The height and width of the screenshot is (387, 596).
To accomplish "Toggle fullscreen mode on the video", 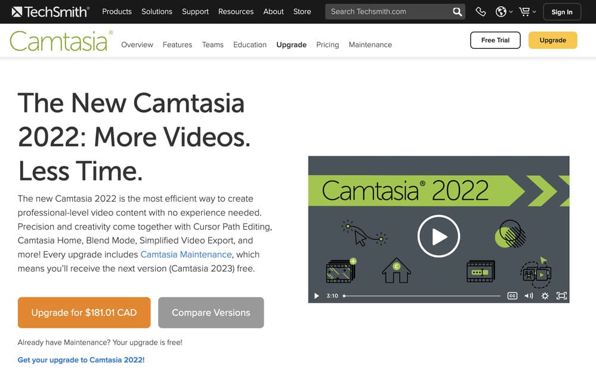I will (x=561, y=295).
